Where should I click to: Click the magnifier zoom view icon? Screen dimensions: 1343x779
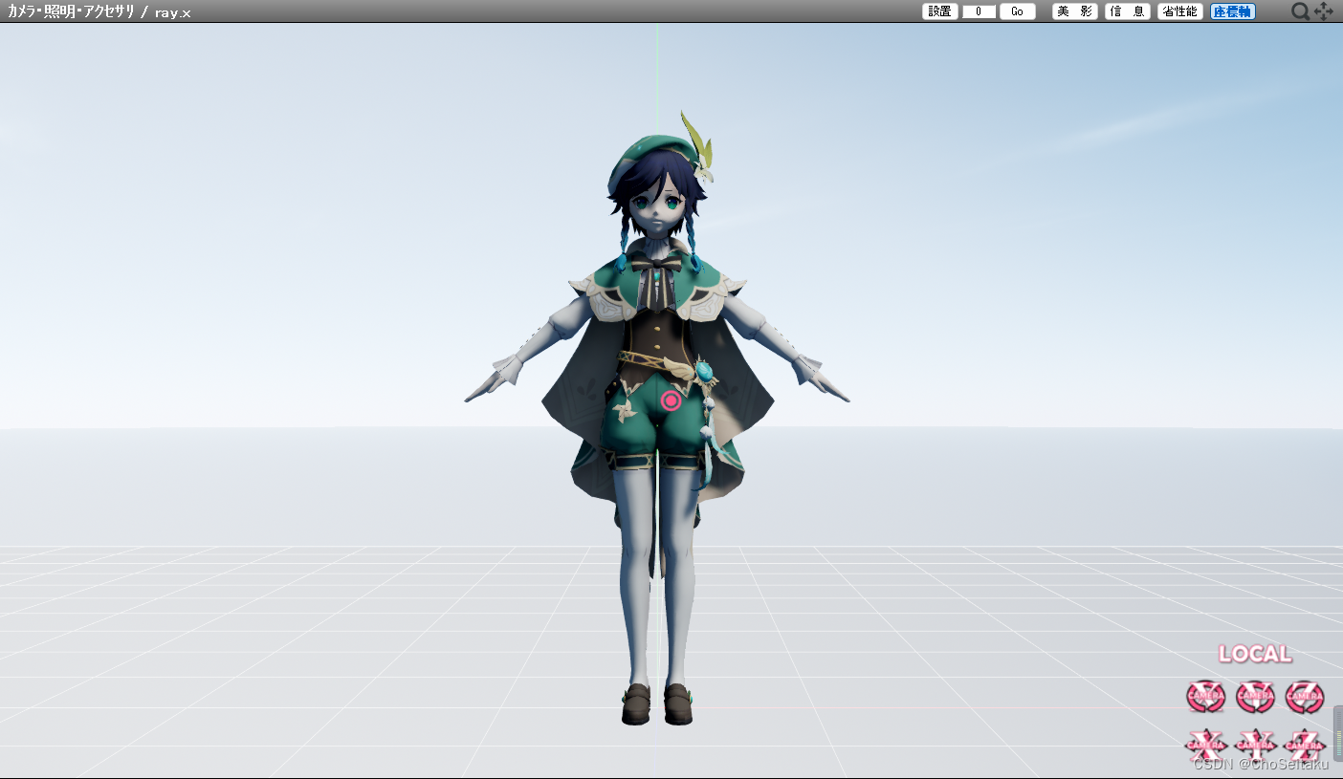(x=1300, y=11)
